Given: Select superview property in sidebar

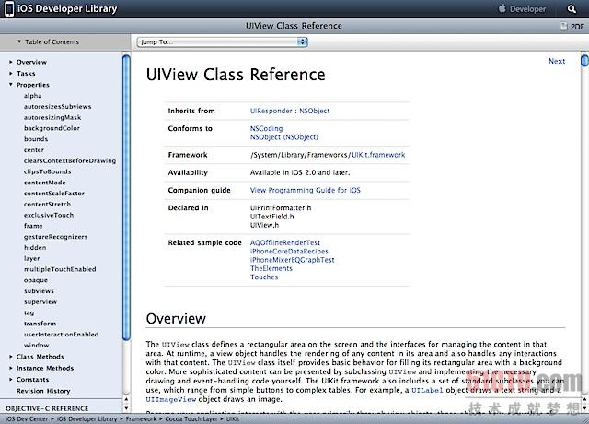Looking at the screenshot, I should pos(40,302).
